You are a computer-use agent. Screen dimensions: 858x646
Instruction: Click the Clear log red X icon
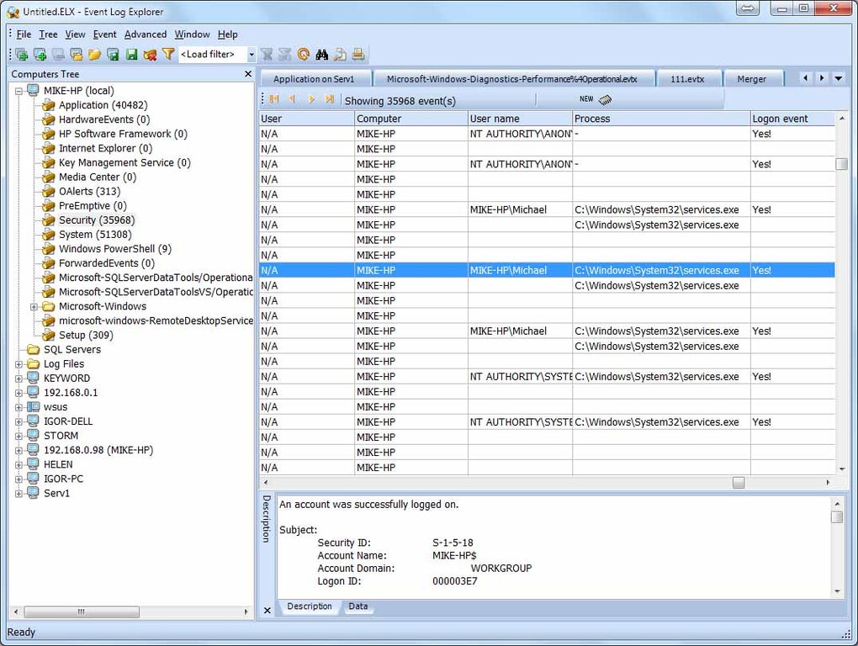[x=150, y=55]
